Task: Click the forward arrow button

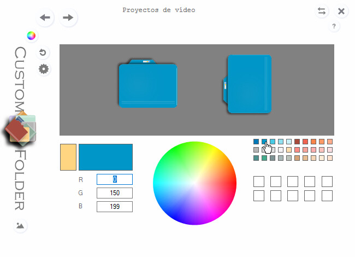Action: click(68, 17)
